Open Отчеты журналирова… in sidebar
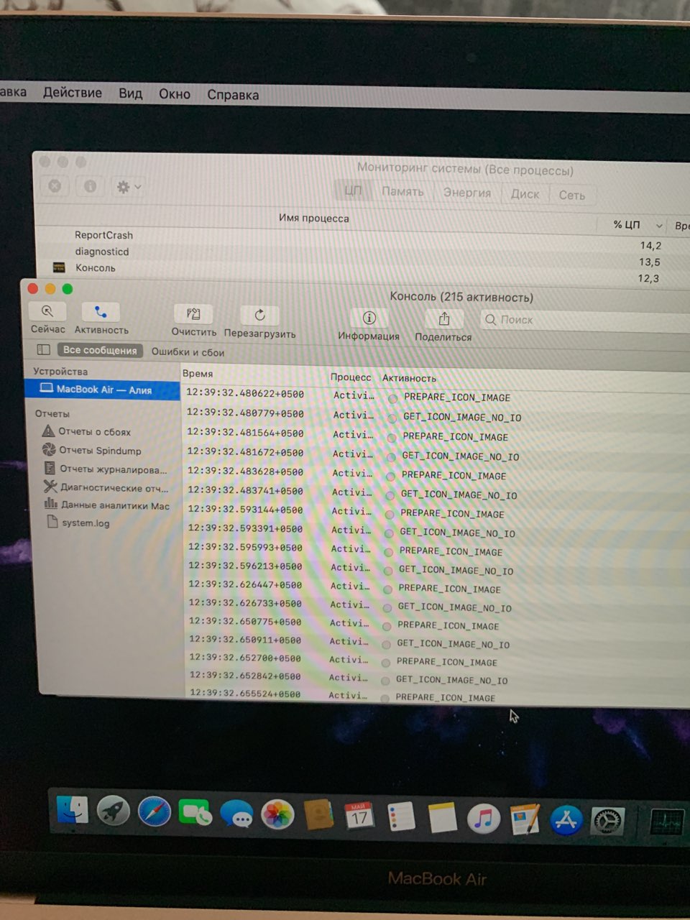The height and width of the screenshot is (920, 690). point(104,469)
